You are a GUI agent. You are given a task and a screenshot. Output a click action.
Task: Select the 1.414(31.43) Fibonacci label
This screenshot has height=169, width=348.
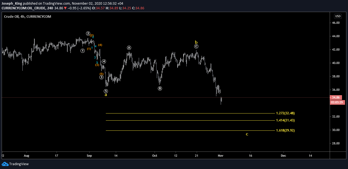[x=285, y=120]
